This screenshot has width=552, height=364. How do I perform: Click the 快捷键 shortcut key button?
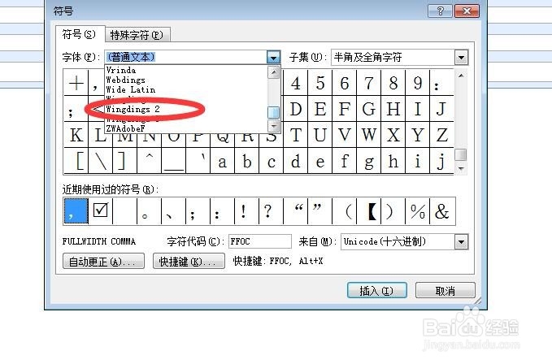[189, 262]
